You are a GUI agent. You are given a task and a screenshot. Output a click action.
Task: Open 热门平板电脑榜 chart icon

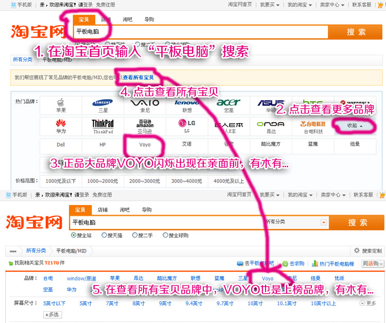point(315,263)
